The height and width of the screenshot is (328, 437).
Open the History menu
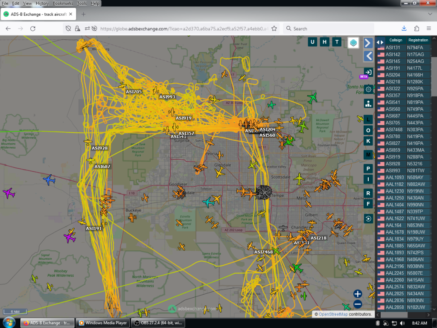(x=42, y=3)
